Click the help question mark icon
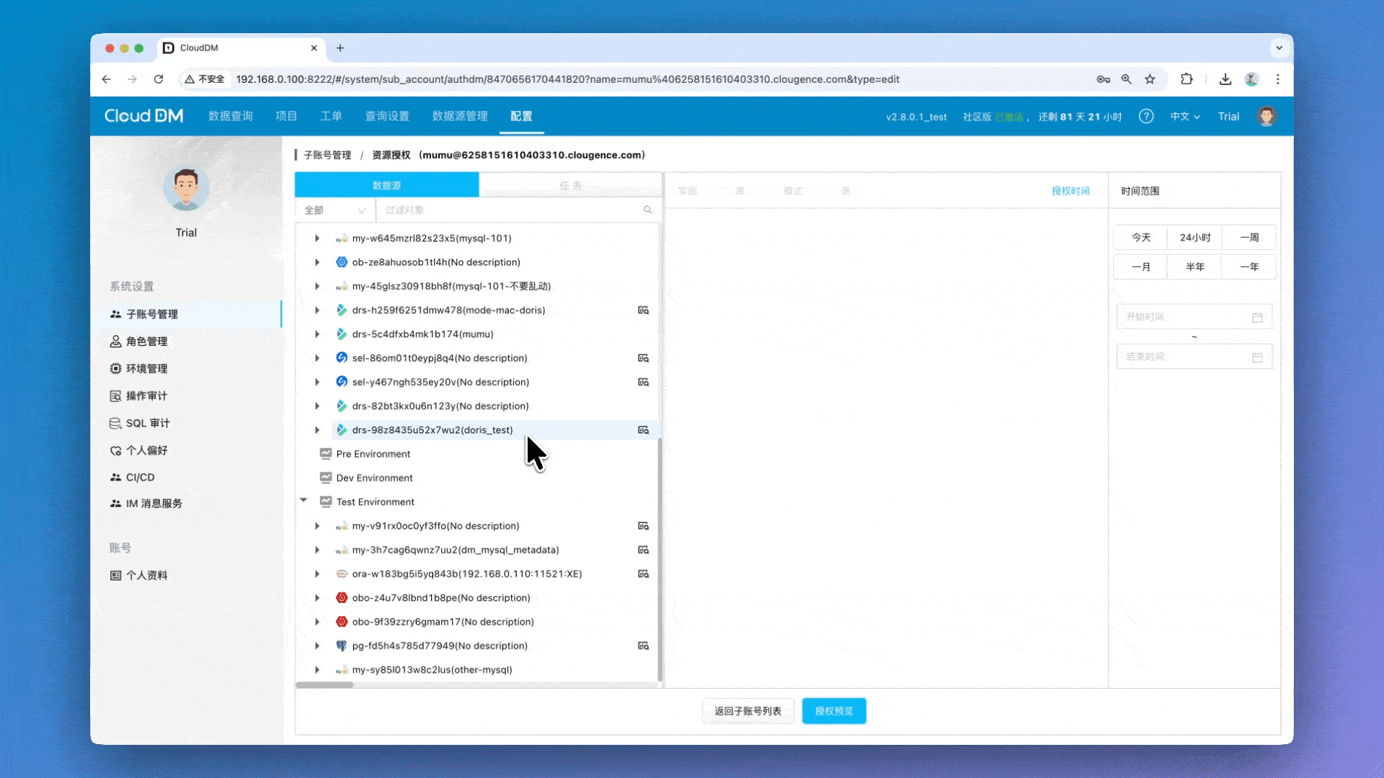The image size is (1384, 778). pyautogui.click(x=1146, y=117)
